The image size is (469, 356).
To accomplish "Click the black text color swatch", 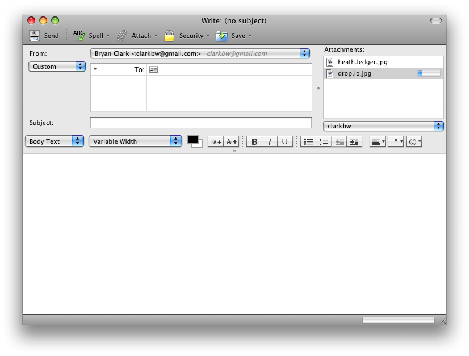I will pyautogui.click(x=192, y=140).
